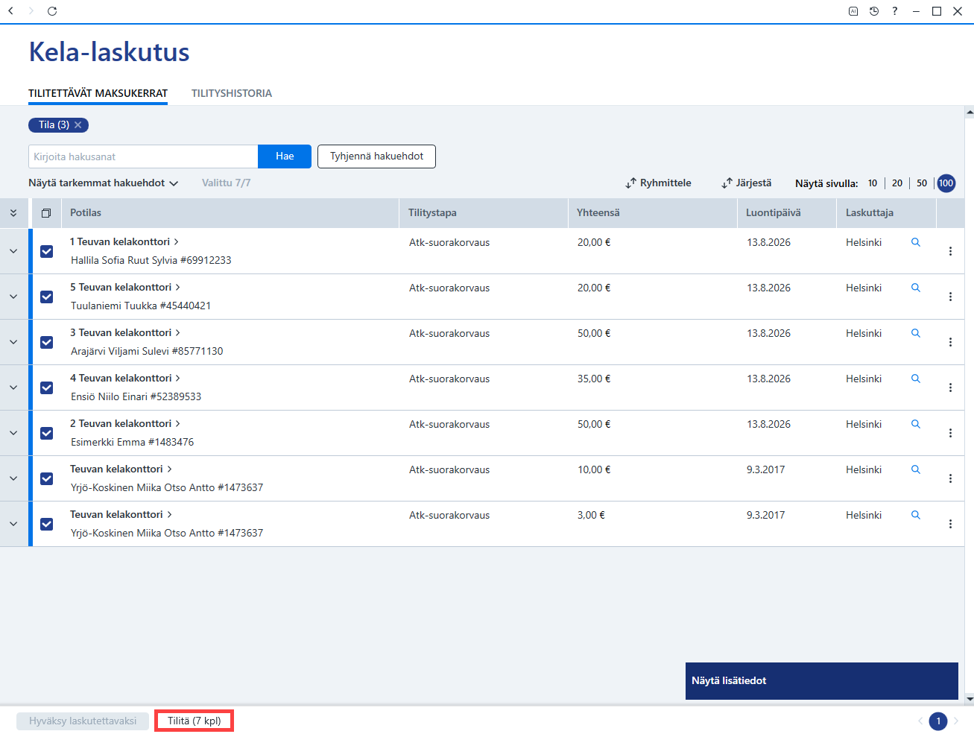Screen dimensions: 974x734
Task: Expand all rows with the header double chevron
Action: (x=13, y=213)
